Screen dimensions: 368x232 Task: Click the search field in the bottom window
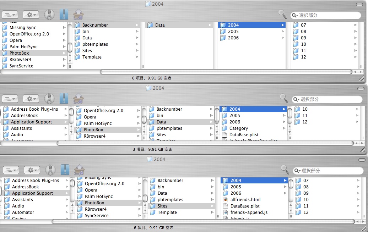[329, 171]
